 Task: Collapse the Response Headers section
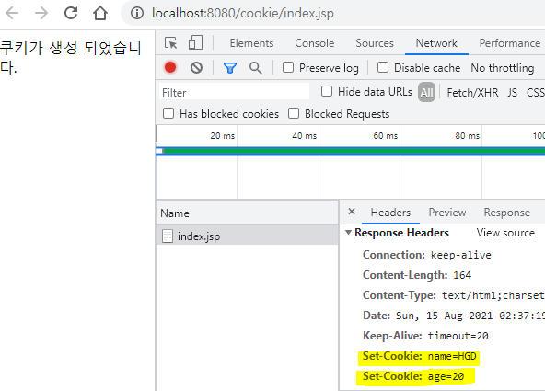click(348, 233)
